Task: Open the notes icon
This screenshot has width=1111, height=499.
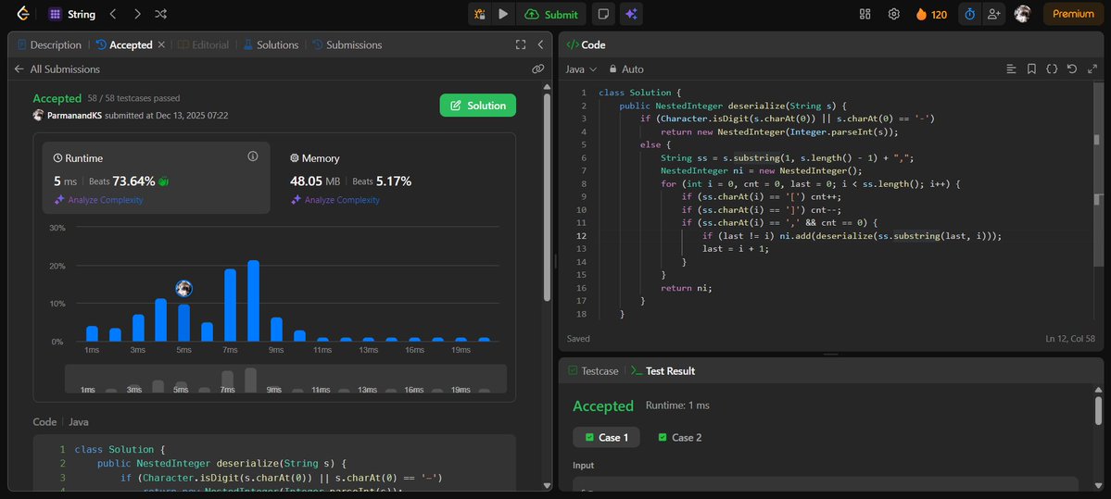Action: (x=603, y=14)
